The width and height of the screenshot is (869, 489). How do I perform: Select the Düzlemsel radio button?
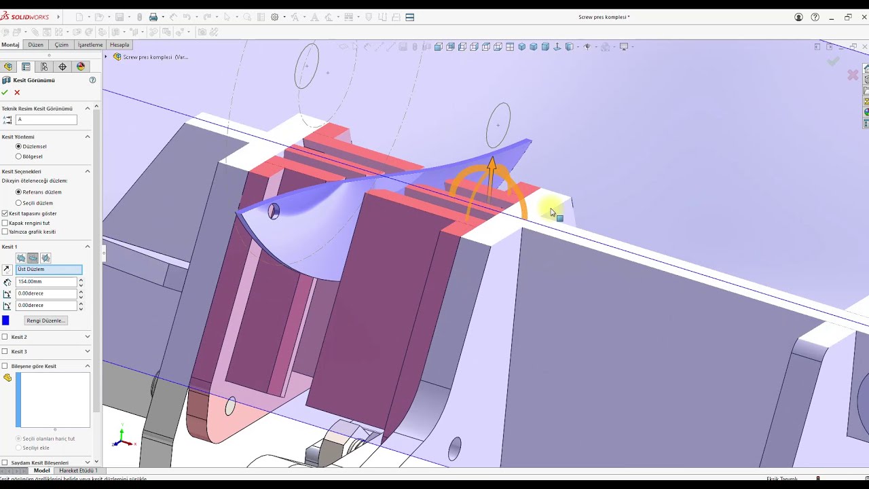(x=18, y=147)
